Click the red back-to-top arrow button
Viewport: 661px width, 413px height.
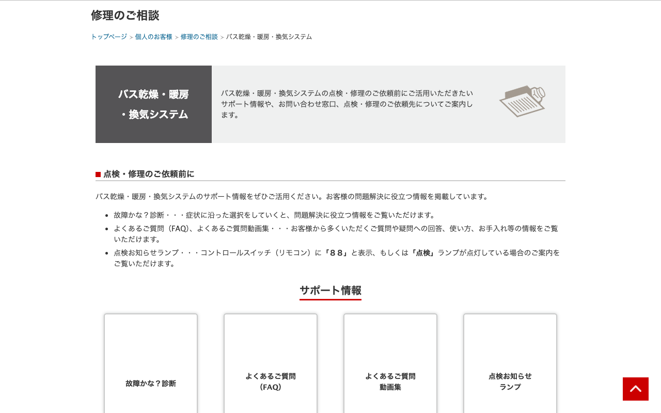pyautogui.click(x=636, y=389)
